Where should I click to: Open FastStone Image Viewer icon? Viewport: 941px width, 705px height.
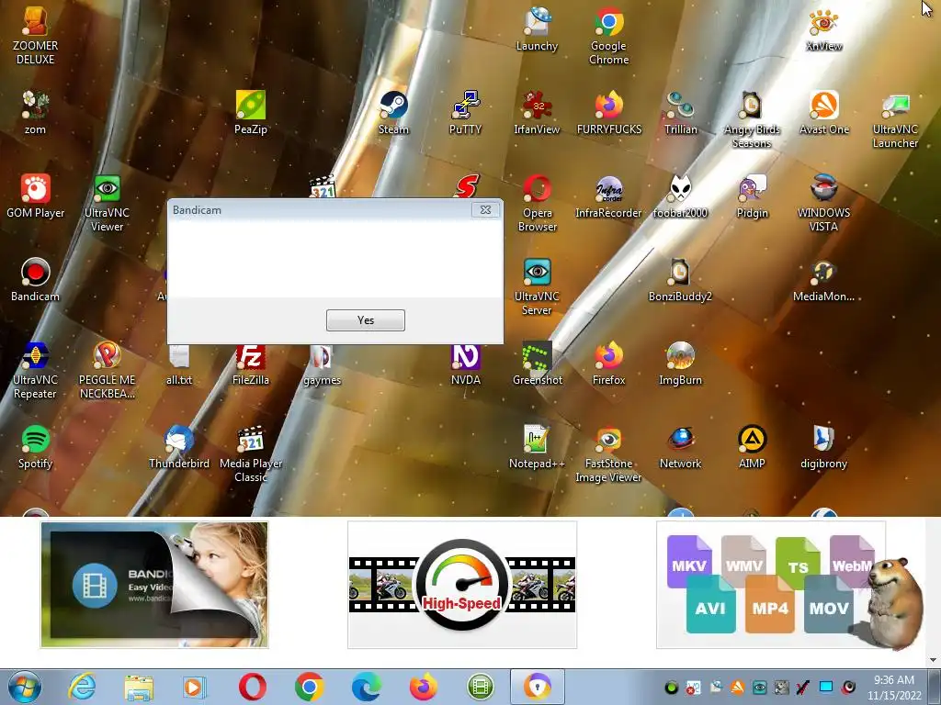pos(608,453)
